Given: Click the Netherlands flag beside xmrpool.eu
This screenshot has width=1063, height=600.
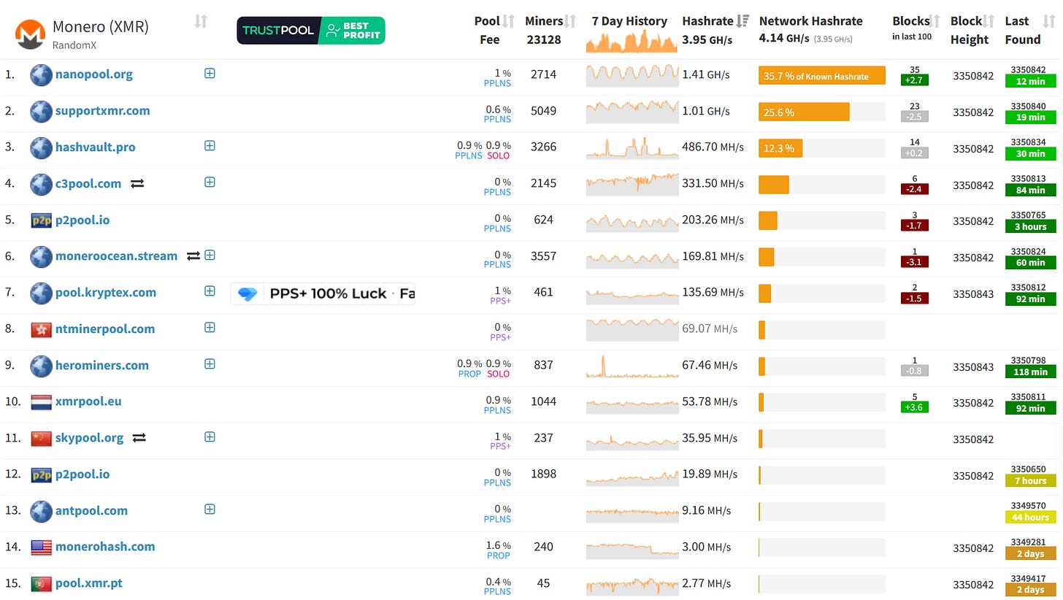Looking at the screenshot, I should [42, 401].
